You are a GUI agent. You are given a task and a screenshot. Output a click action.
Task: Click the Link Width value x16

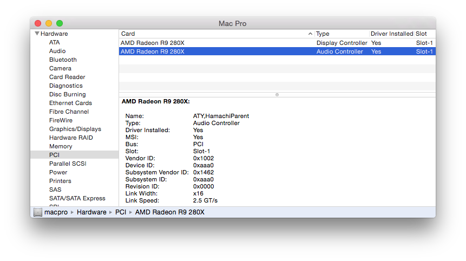(198, 193)
